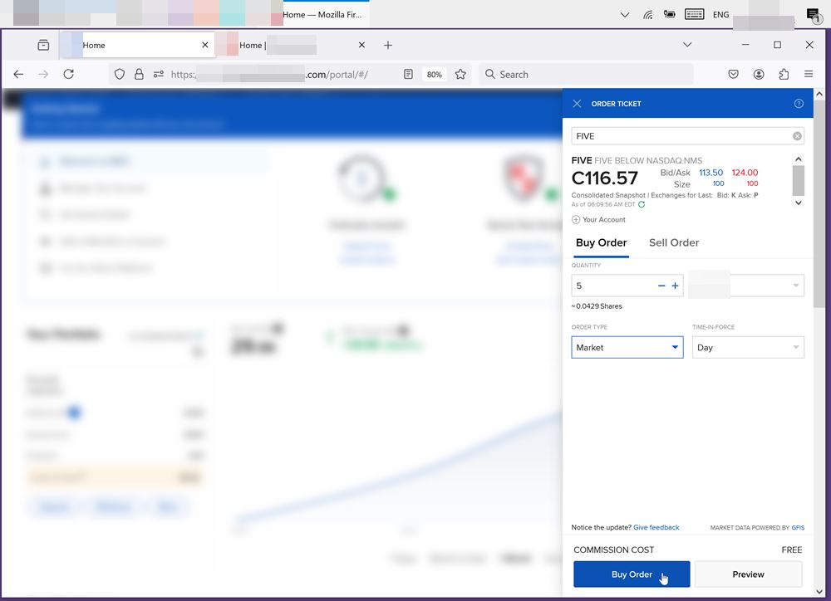Decrease quantity using the minus icon
This screenshot has height=601, width=831.
pos(661,286)
